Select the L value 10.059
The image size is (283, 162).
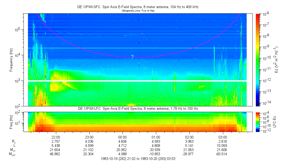coord(223,146)
